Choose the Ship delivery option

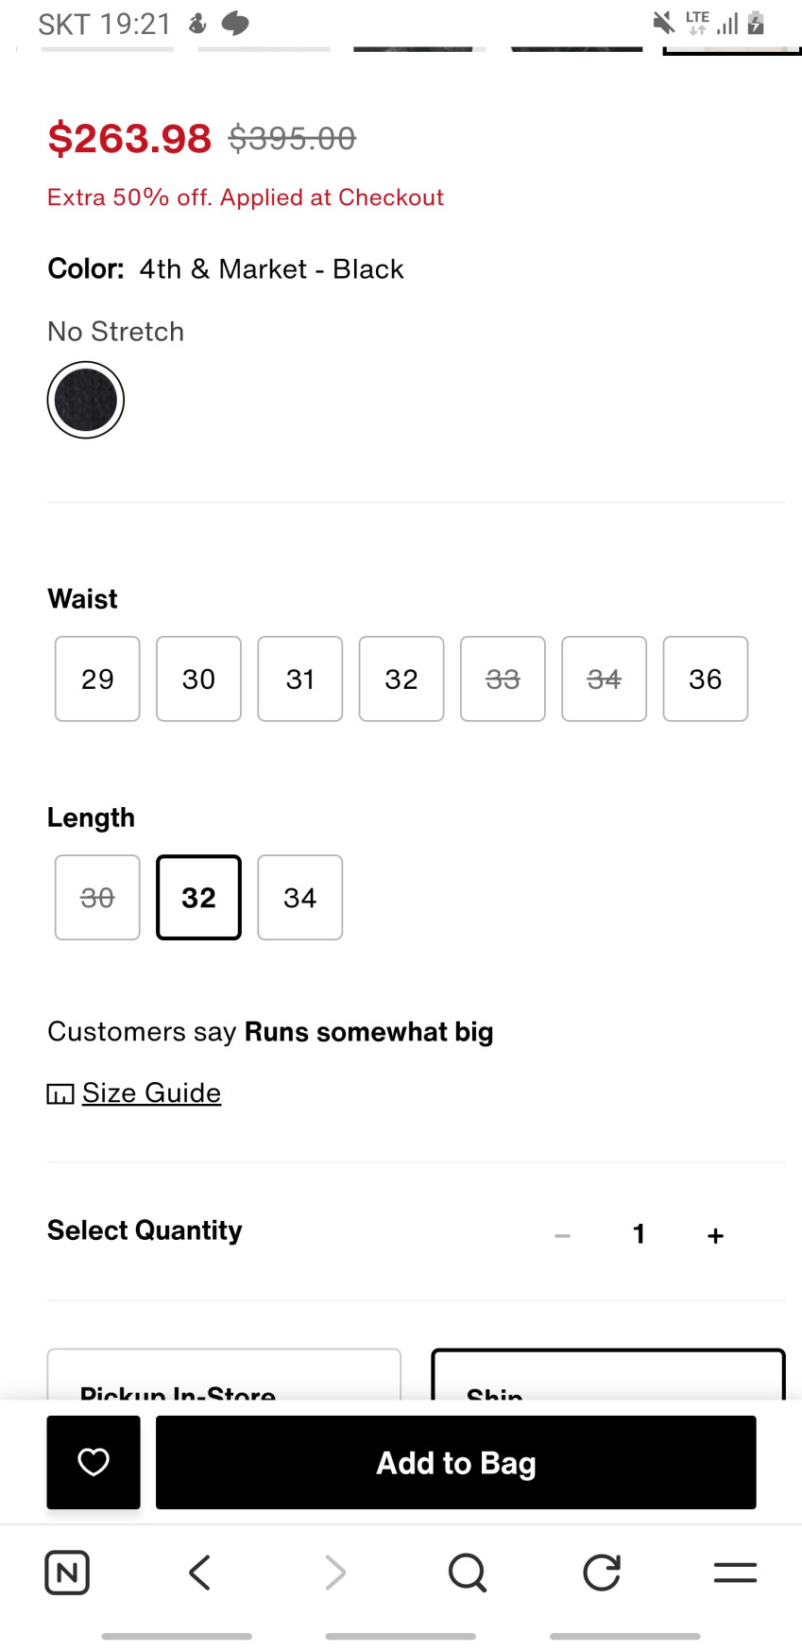coord(607,1378)
